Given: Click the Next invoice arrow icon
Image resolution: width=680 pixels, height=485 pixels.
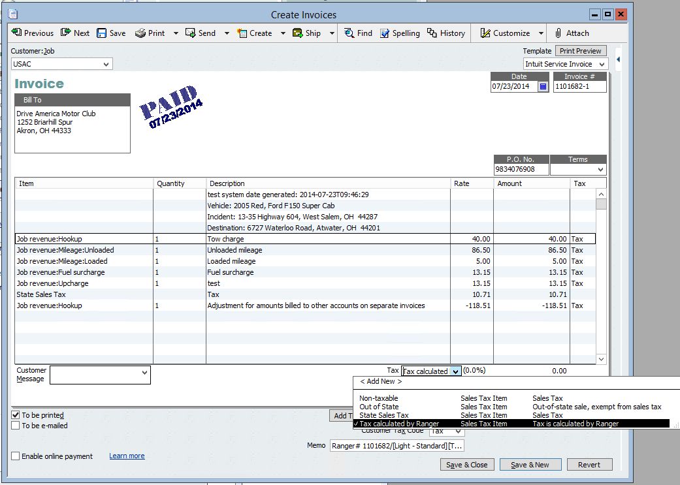Looking at the screenshot, I should (x=66, y=33).
